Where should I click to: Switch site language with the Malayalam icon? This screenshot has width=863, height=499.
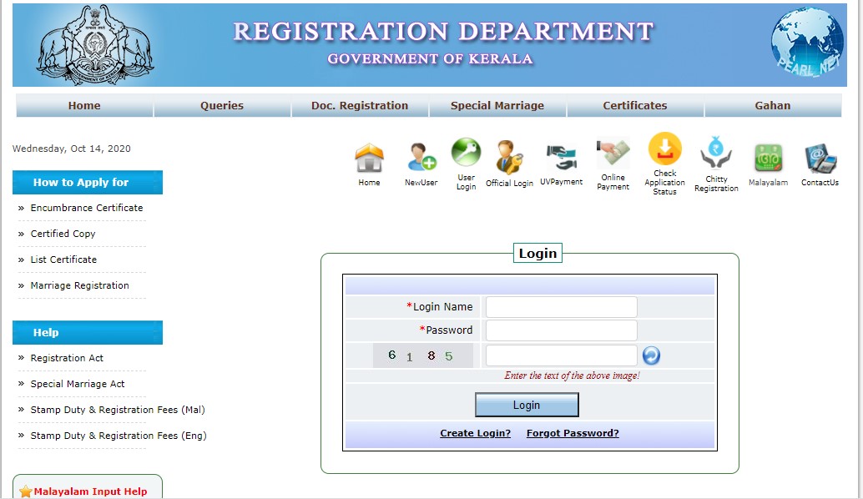click(x=768, y=159)
